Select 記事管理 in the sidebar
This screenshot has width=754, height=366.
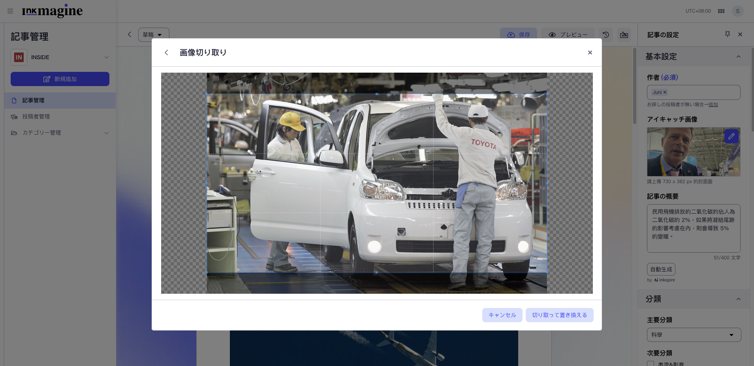tap(60, 100)
